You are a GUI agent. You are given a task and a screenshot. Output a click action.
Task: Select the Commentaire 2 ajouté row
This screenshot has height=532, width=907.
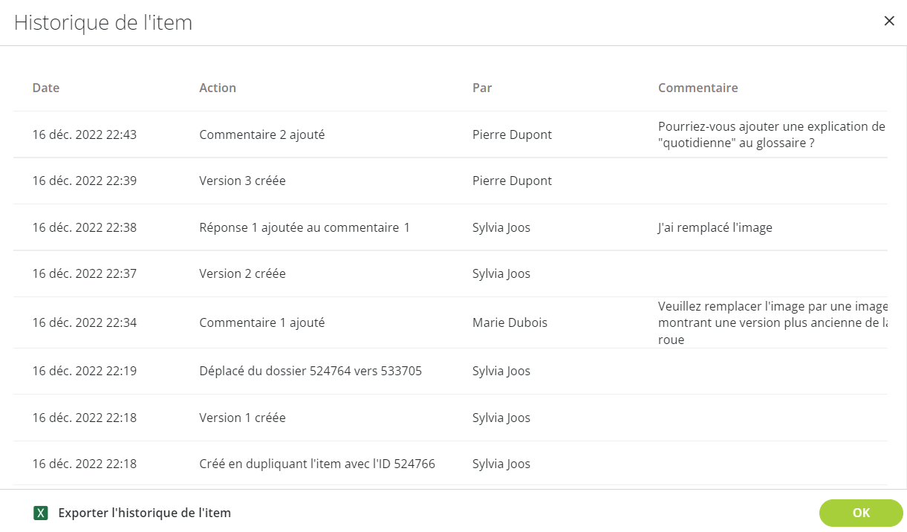(450, 134)
